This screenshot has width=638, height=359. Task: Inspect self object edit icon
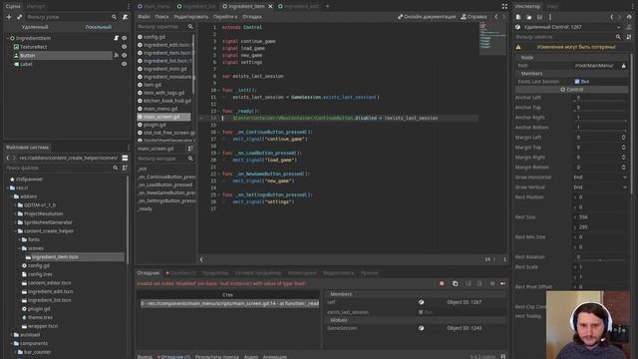[x=421, y=302]
